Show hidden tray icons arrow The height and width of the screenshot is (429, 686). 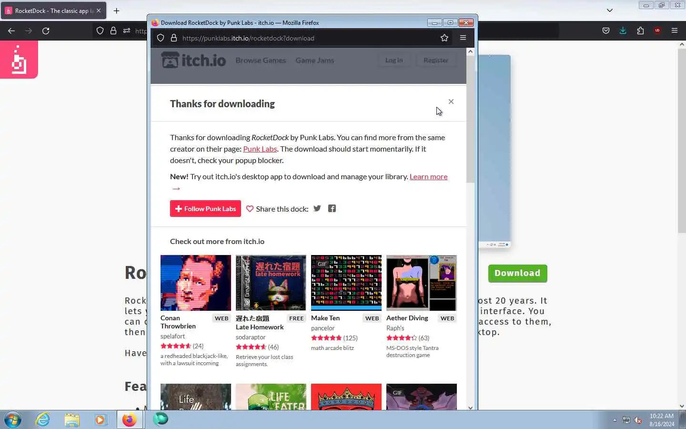tap(615, 420)
